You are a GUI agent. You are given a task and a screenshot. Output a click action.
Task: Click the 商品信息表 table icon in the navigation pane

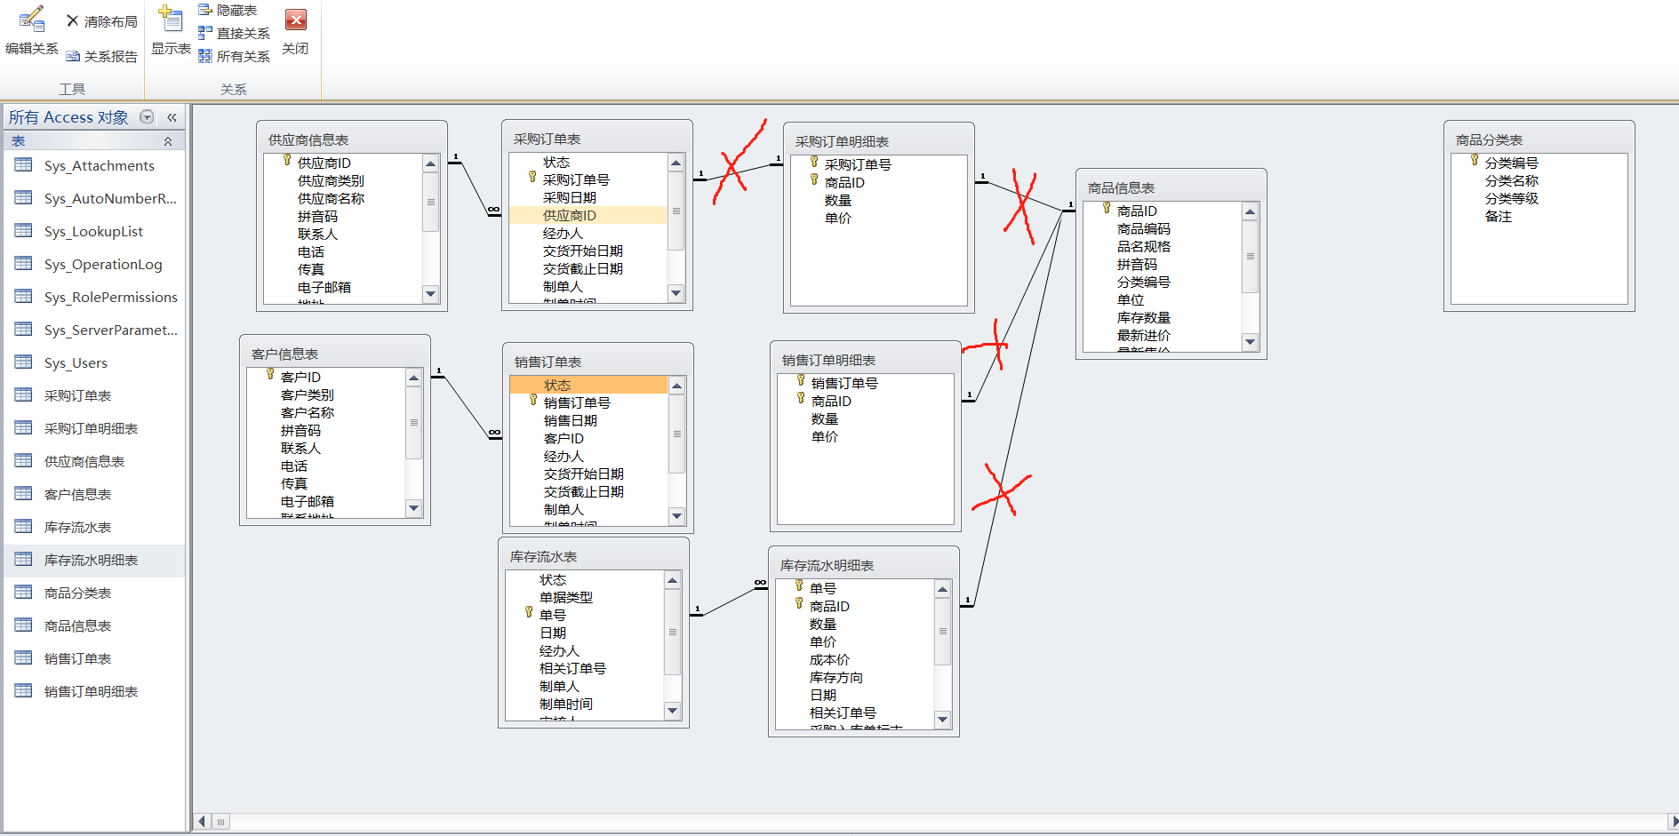pos(24,625)
